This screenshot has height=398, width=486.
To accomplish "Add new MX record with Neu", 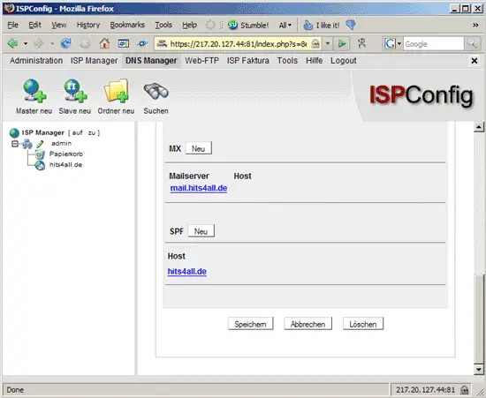I will click(x=198, y=148).
